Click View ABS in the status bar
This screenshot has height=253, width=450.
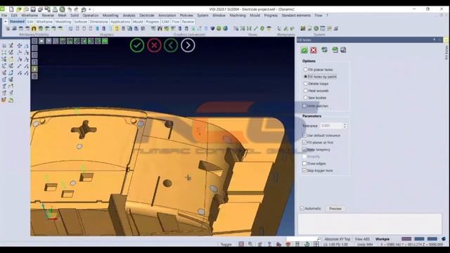362,239
